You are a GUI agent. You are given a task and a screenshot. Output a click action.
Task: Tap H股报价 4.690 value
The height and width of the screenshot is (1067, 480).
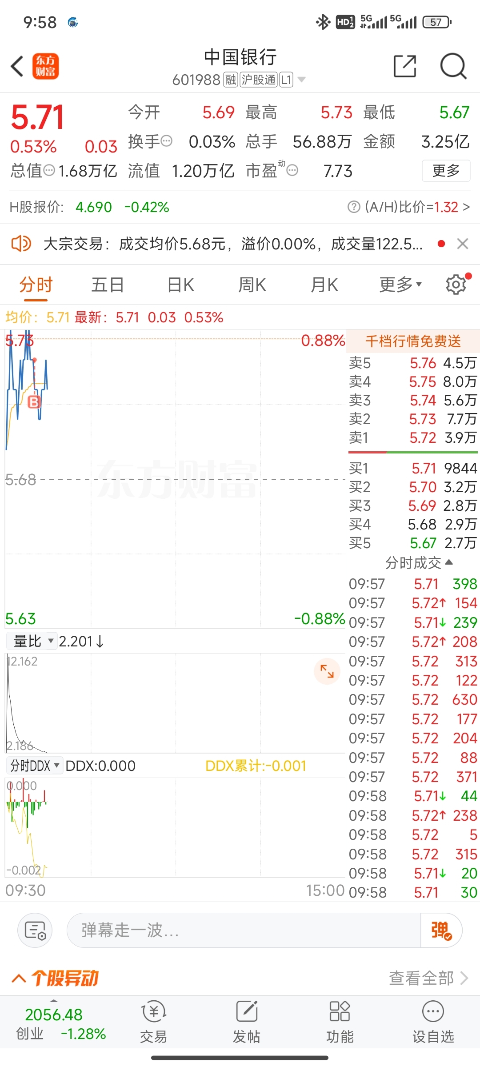click(x=94, y=207)
